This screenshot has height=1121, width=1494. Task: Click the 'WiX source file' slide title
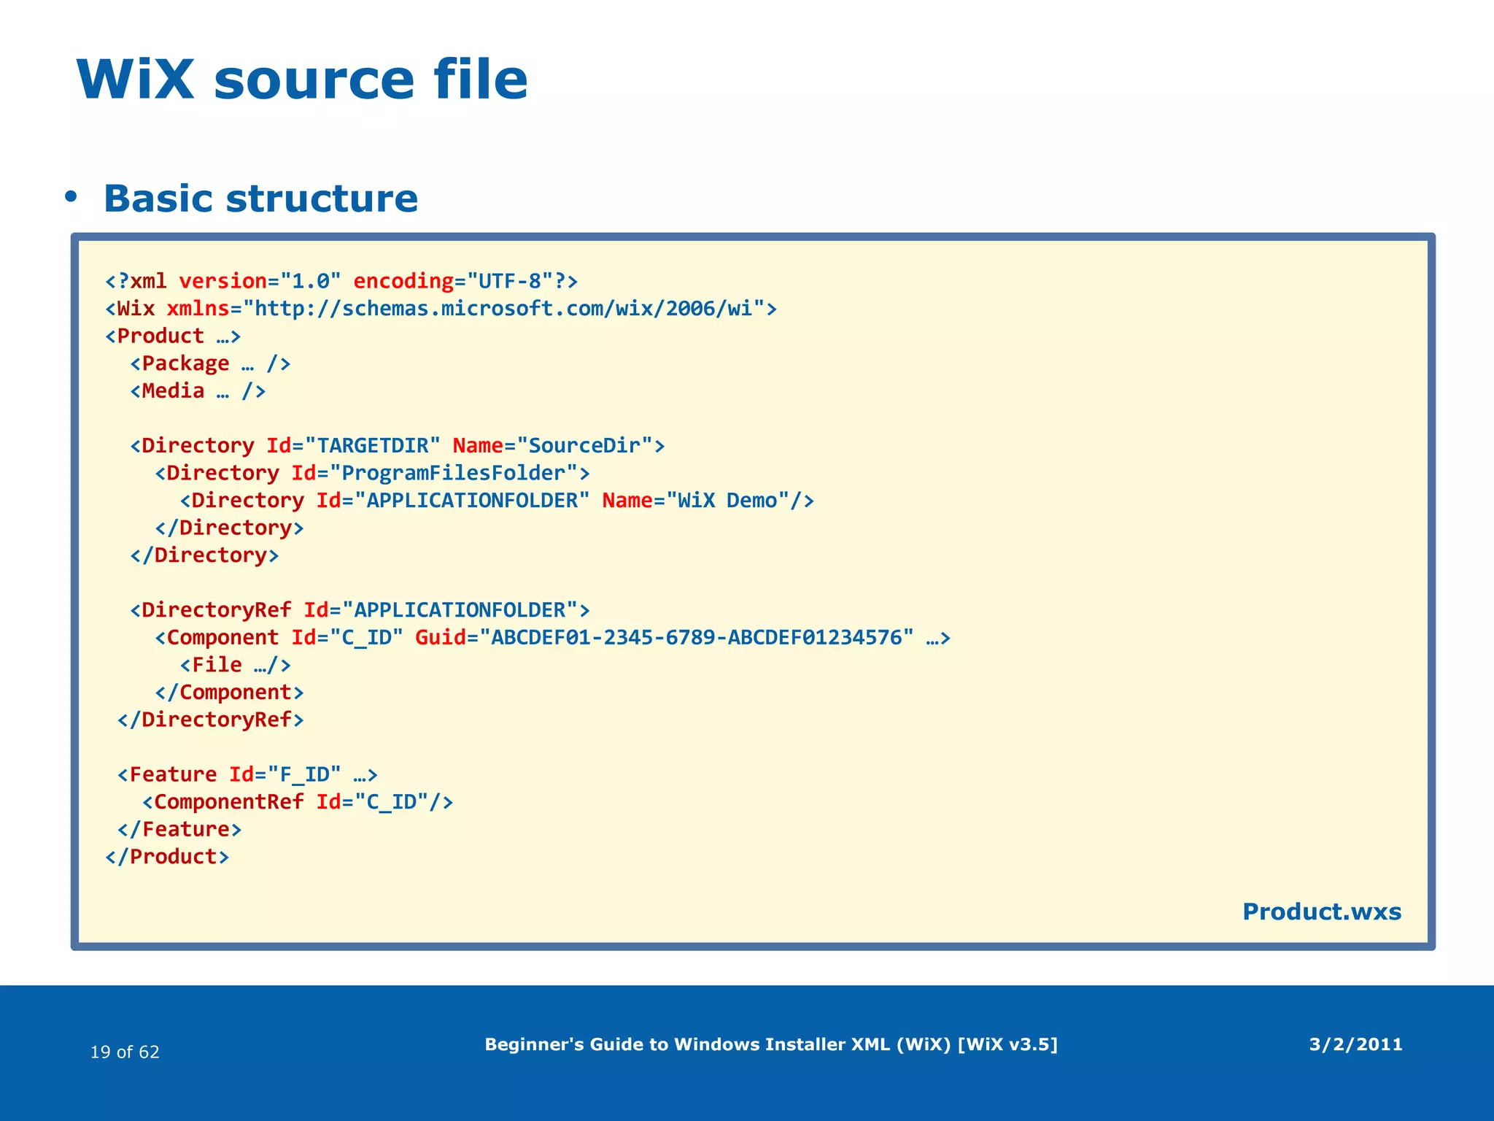click(302, 79)
